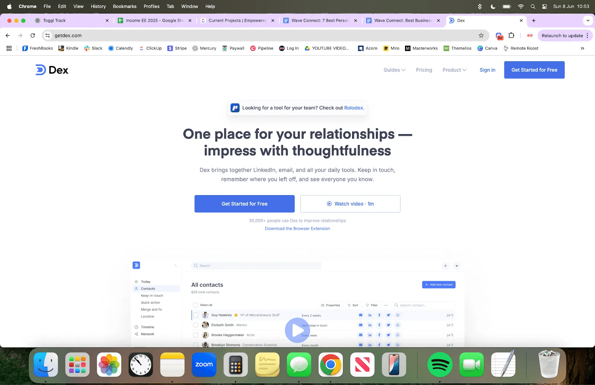
Task: Click the header Get Started for Free button
Action: pos(534,70)
